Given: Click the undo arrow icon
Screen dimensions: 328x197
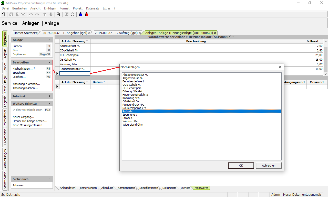Looking at the screenshot, I should click(31, 14).
